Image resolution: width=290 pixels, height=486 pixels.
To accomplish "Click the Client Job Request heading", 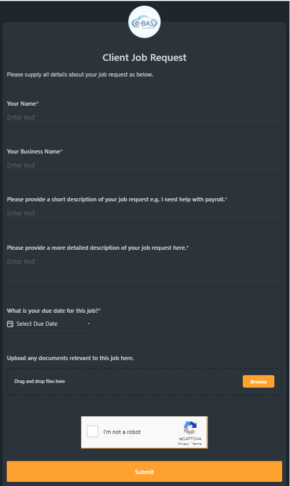I will 144,58.
